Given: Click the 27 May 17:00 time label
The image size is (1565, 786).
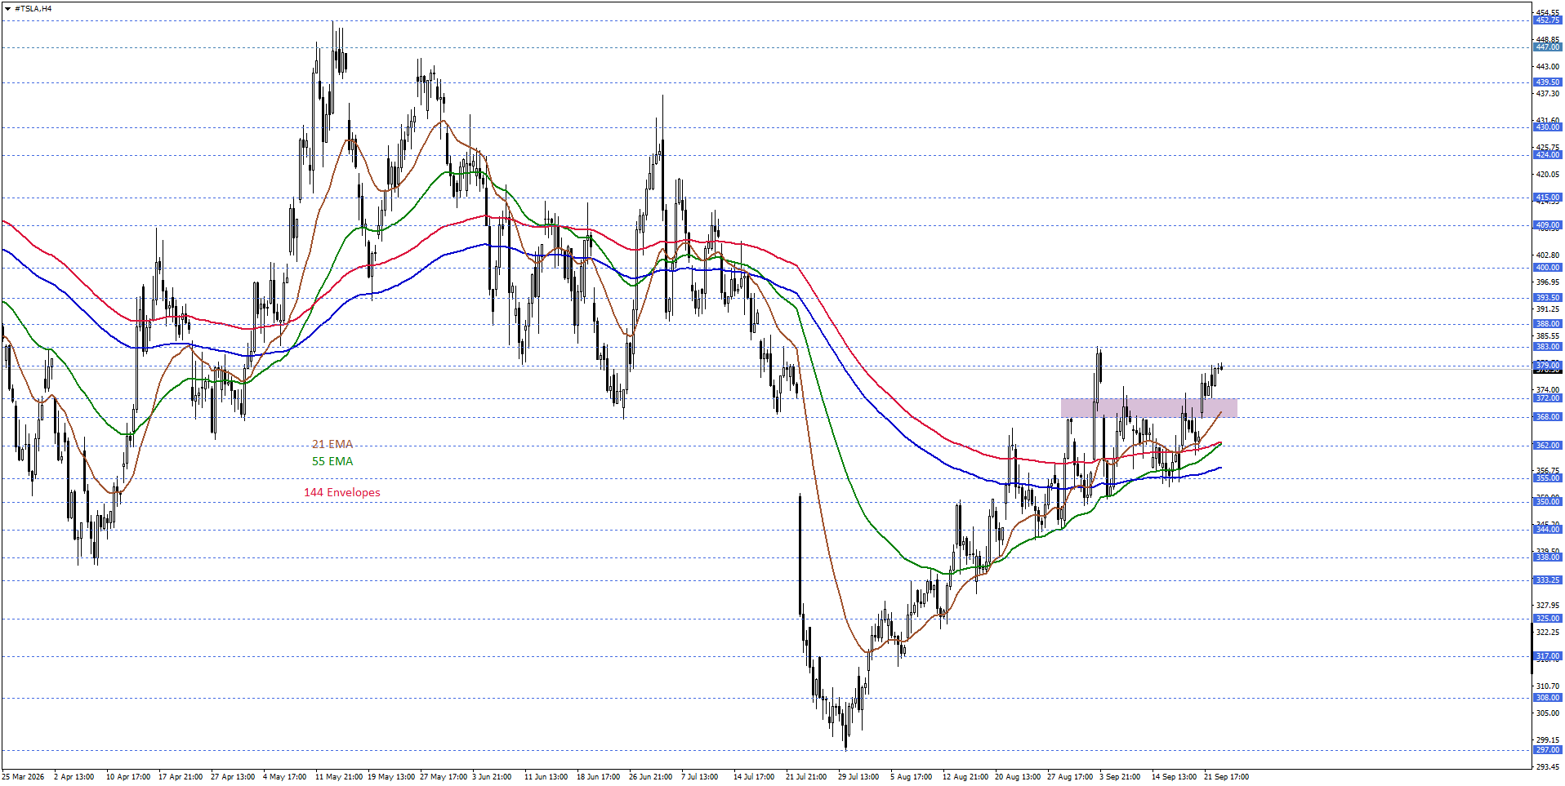Looking at the screenshot, I should [444, 776].
